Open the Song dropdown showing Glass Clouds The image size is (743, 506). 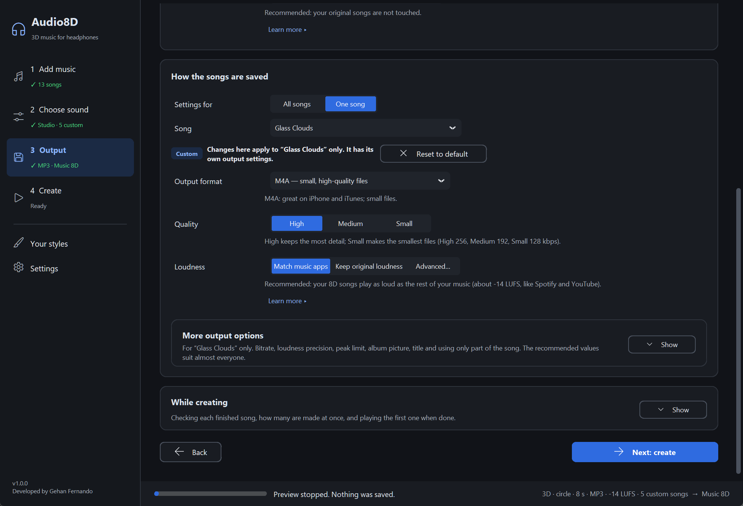[366, 128]
